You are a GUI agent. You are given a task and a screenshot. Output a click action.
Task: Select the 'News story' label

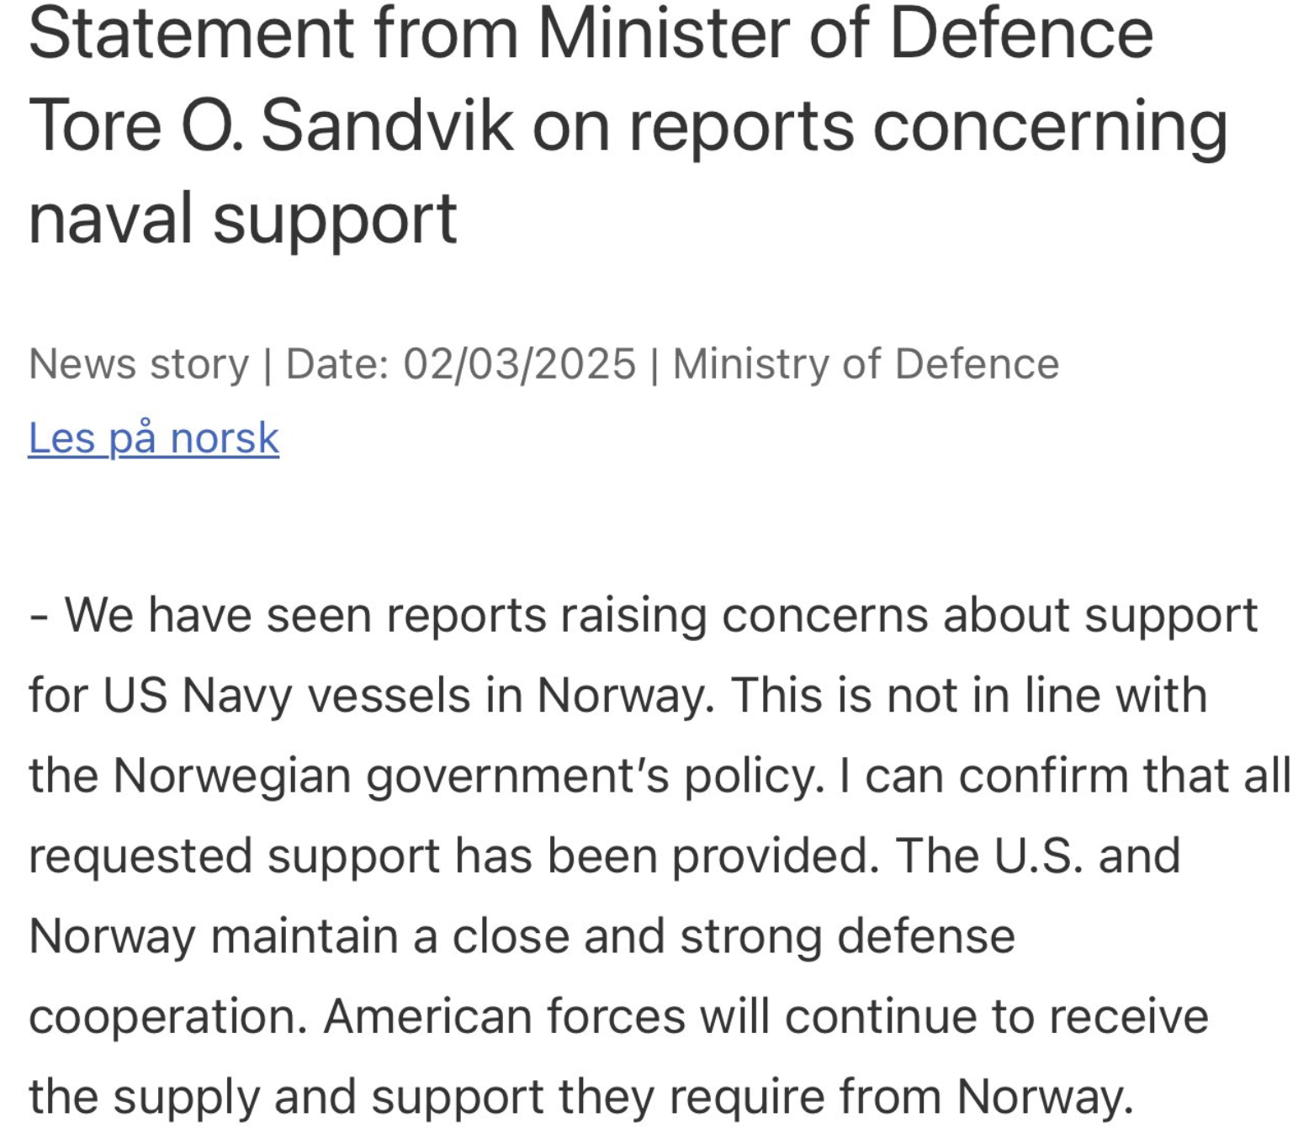(139, 364)
